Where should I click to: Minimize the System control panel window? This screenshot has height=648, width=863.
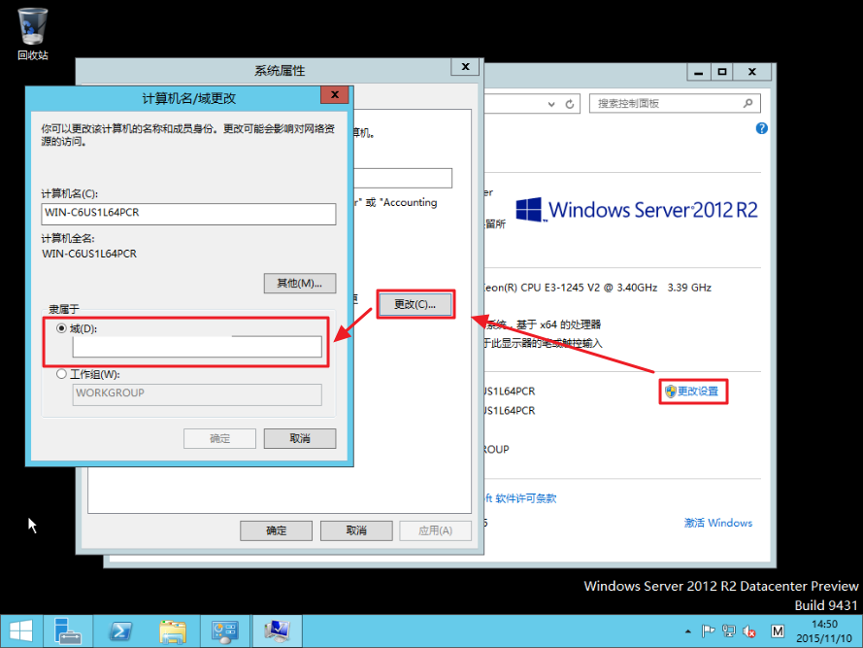[699, 72]
